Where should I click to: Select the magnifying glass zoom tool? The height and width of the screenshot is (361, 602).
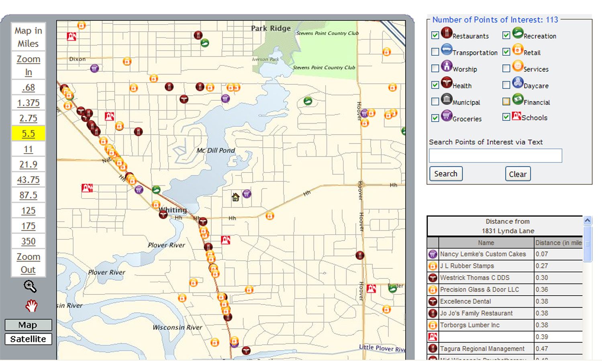coord(30,286)
